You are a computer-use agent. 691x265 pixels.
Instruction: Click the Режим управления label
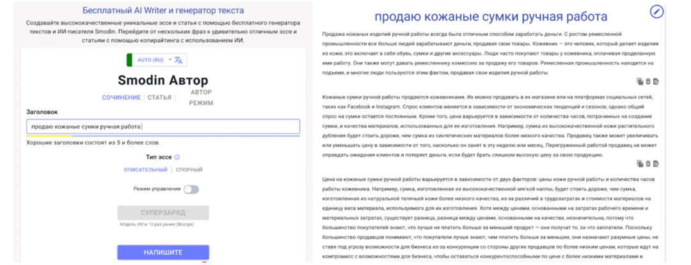click(x=157, y=189)
